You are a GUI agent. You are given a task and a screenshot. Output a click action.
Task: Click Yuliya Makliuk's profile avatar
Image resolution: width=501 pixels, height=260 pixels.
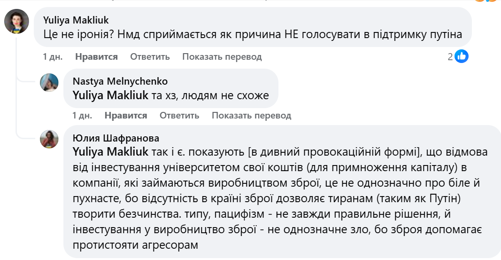pyautogui.click(x=16, y=22)
